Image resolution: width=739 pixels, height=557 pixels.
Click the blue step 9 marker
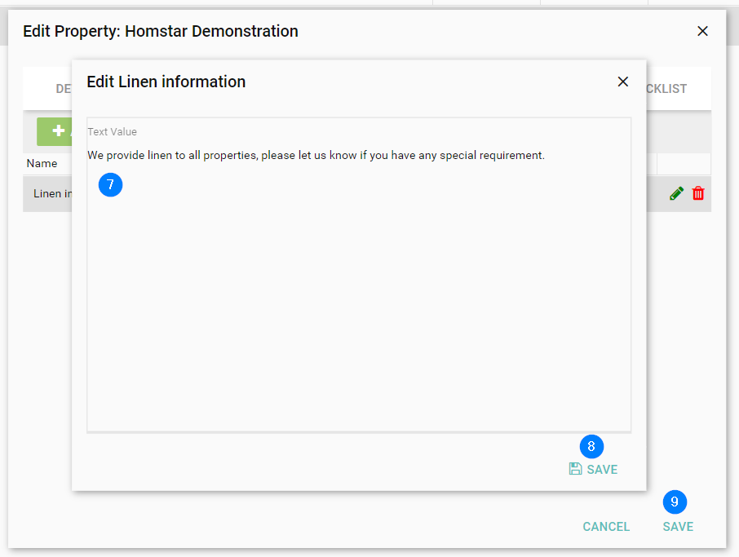coord(675,502)
